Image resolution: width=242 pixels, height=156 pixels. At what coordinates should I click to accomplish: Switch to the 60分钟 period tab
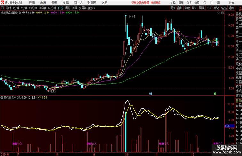click(x=52, y=8)
